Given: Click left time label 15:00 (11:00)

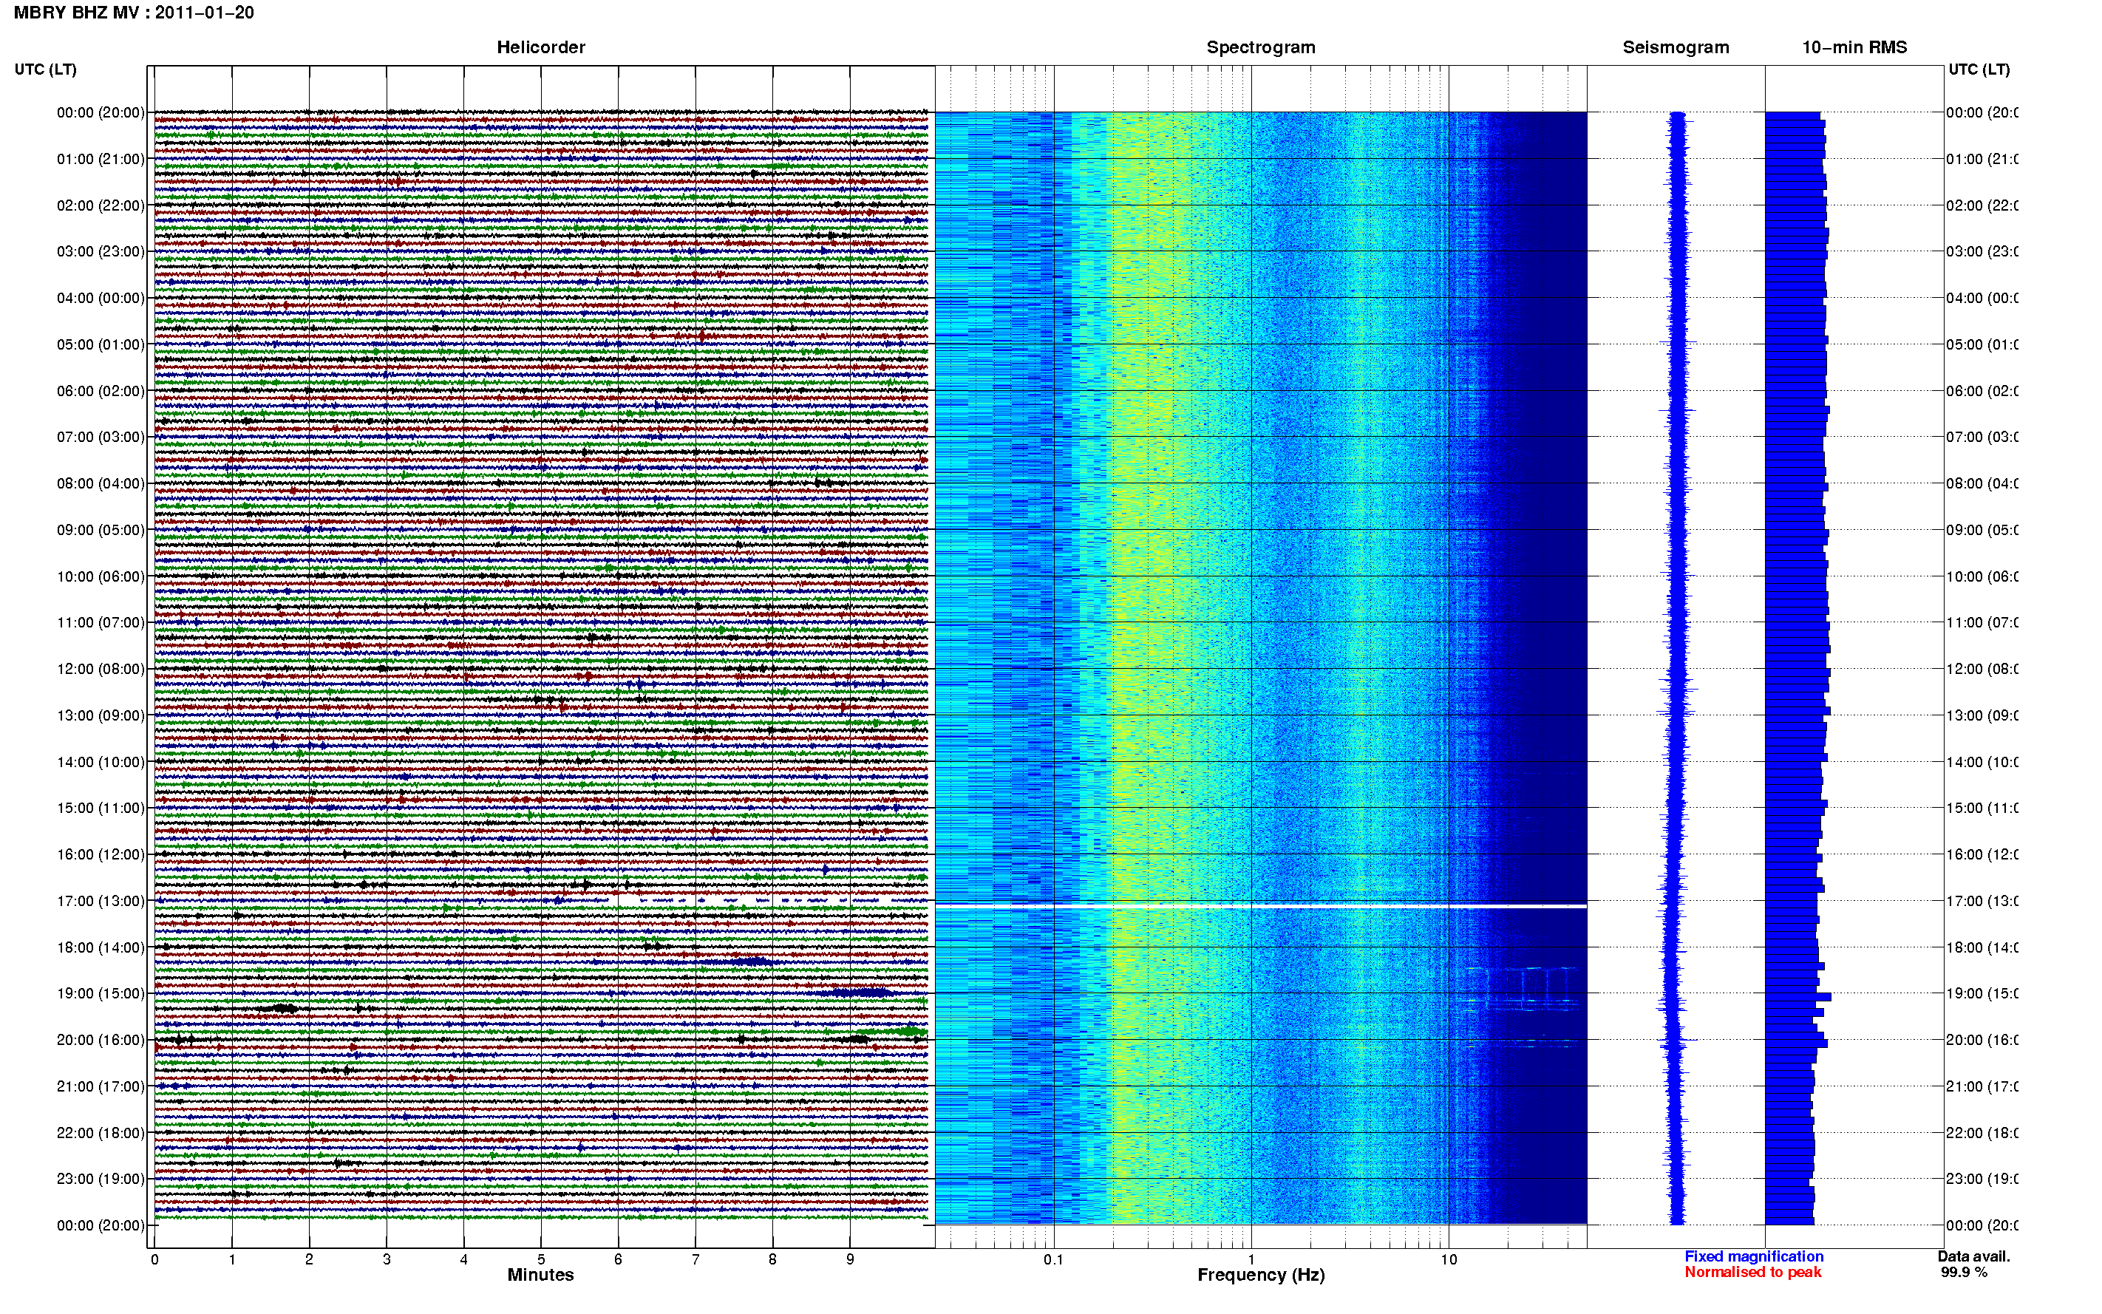Looking at the screenshot, I should pos(101,809).
